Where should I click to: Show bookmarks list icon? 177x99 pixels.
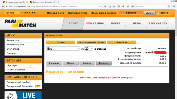tap(114, 7)
